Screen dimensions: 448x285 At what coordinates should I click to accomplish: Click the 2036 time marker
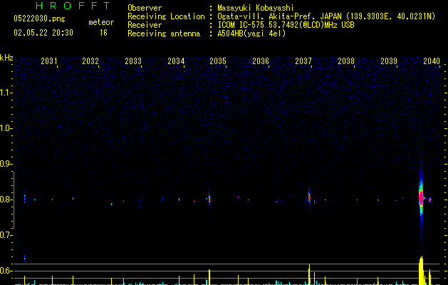click(x=261, y=61)
